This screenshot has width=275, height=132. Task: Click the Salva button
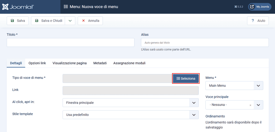click(x=18, y=21)
